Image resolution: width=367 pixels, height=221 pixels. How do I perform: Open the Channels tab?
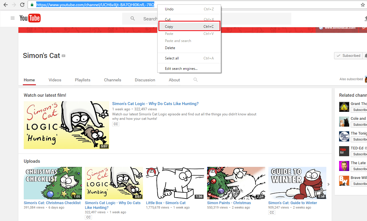point(112,80)
